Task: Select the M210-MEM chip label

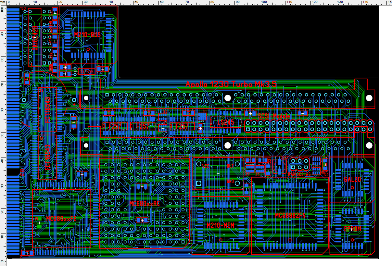Action: click(x=221, y=225)
